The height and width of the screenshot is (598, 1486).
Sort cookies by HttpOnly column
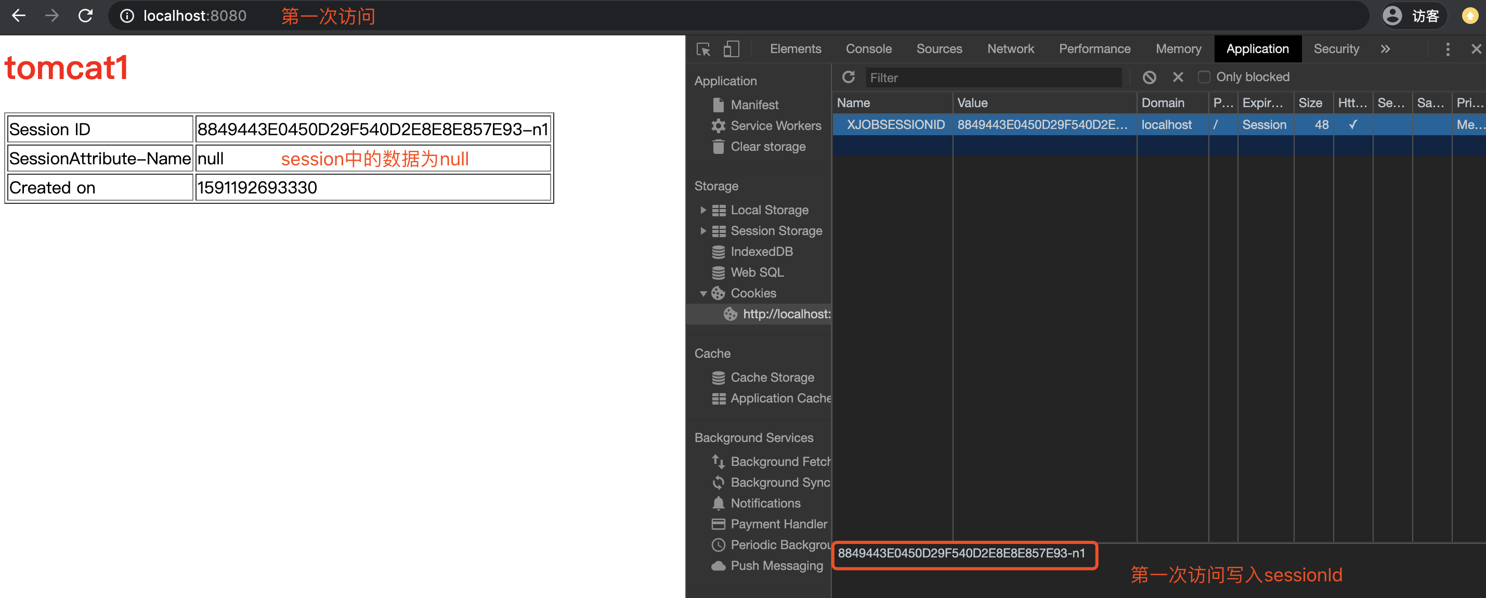click(x=1353, y=102)
